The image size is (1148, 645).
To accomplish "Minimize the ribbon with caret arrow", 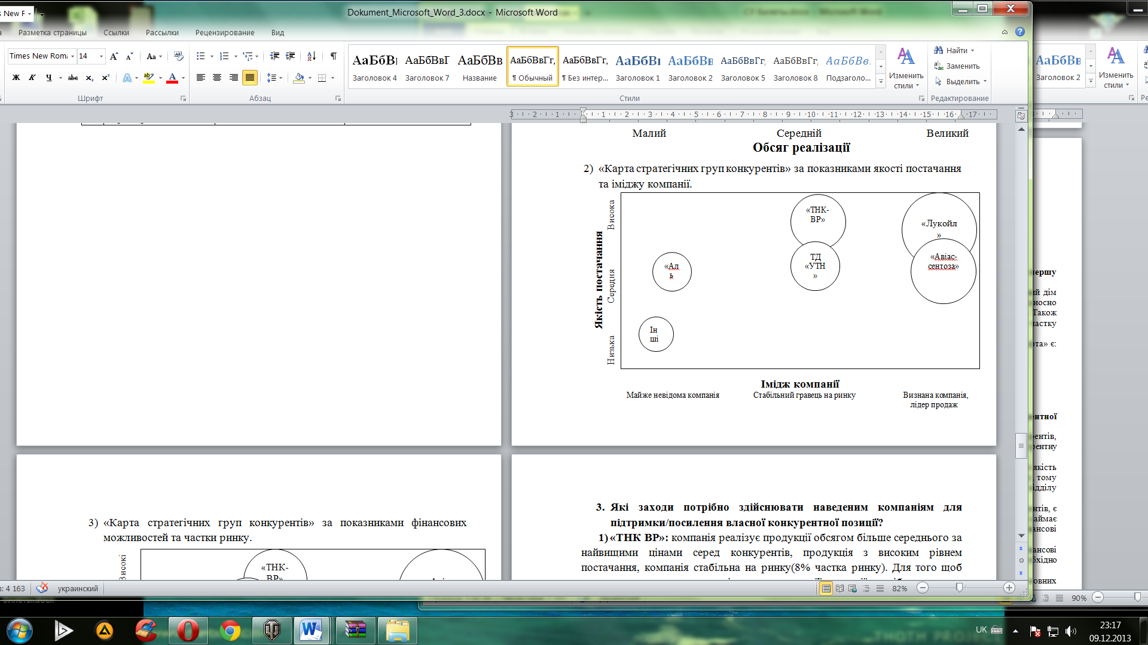I will coord(1004,32).
